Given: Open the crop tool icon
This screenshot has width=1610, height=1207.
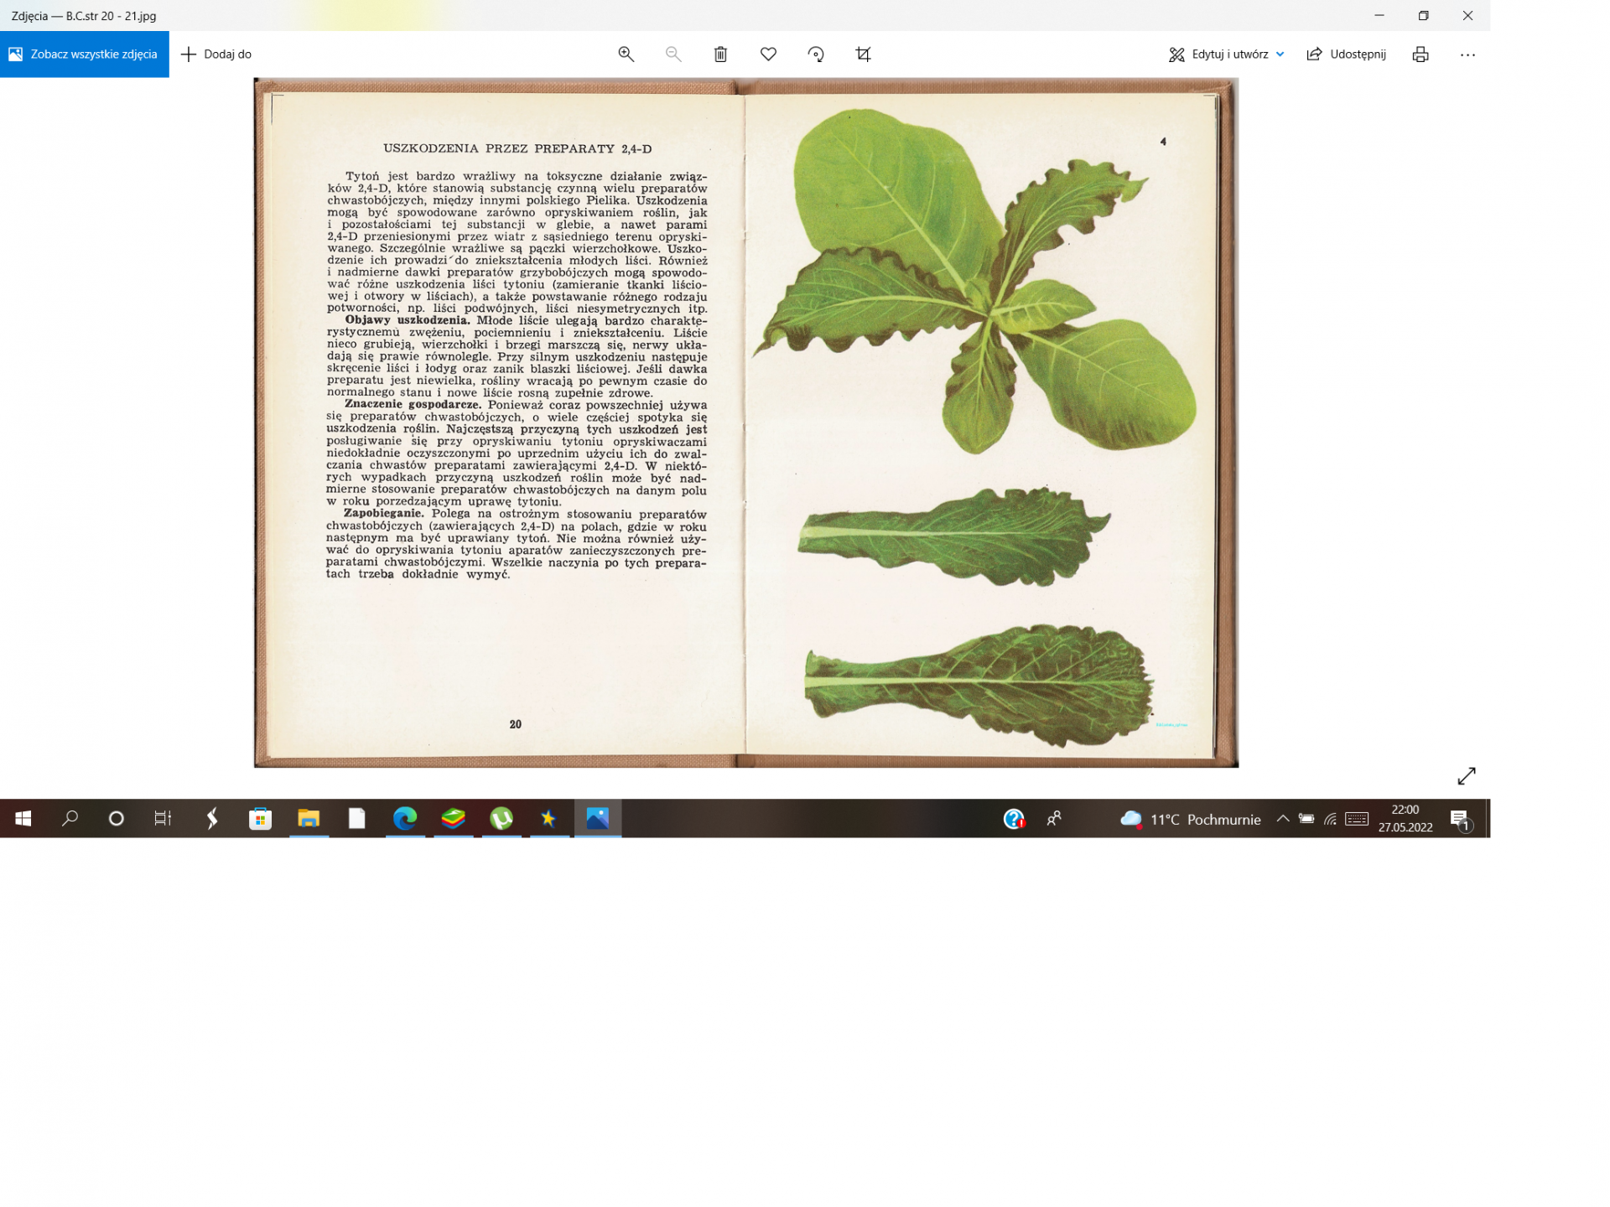Looking at the screenshot, I should point(863,54).
